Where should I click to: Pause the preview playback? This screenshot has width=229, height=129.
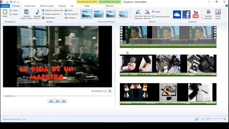coord(57,101)
